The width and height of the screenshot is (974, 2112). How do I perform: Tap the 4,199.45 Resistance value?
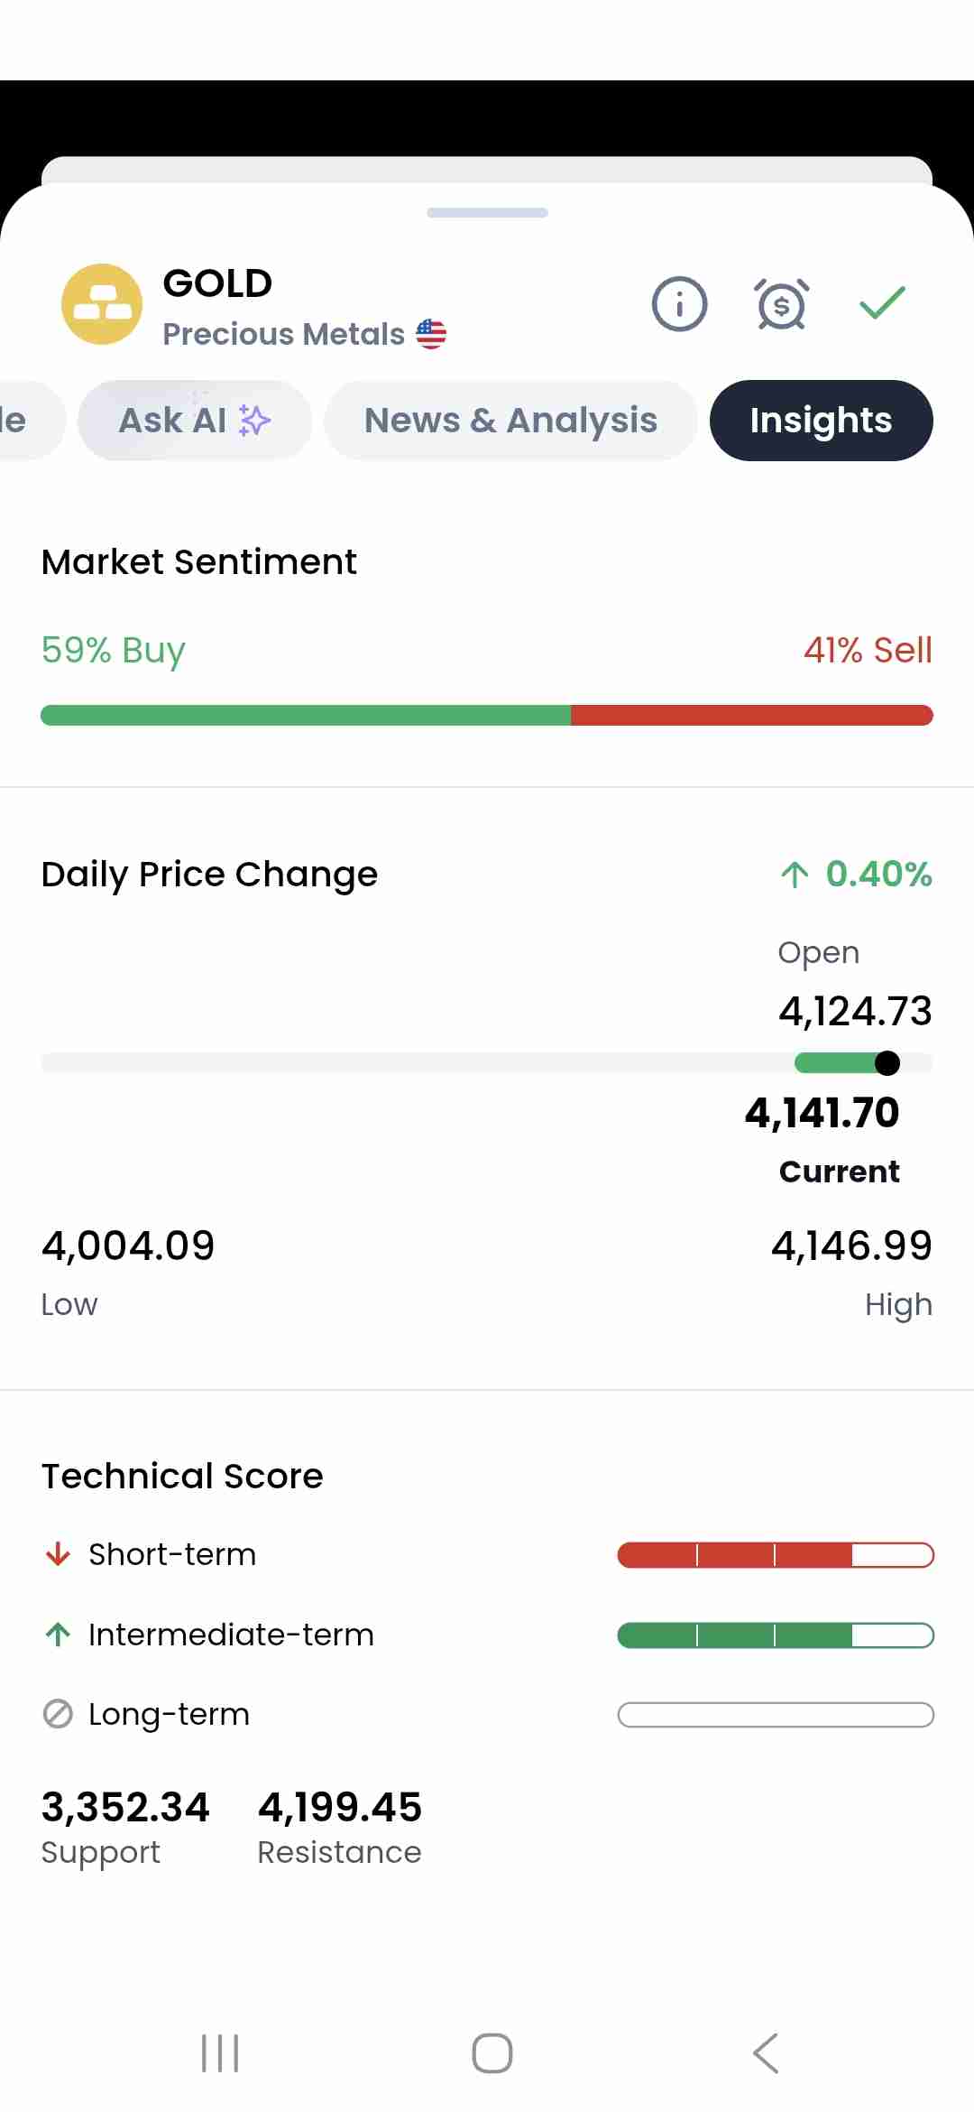point(340,1807)
